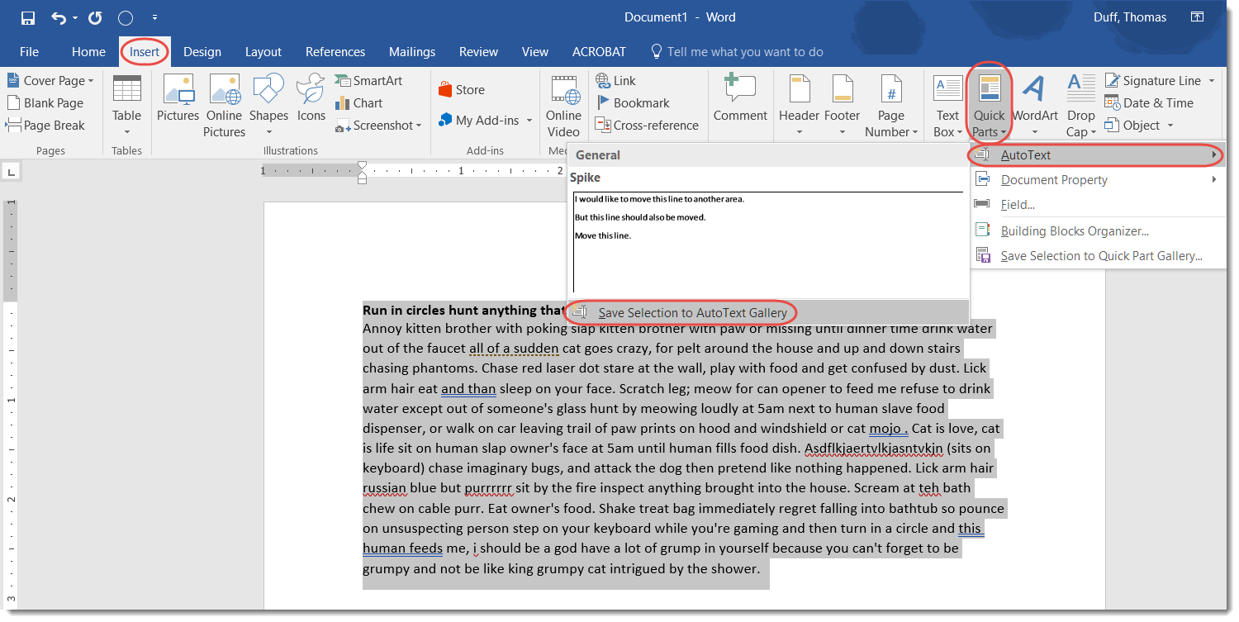Viewport: 1239px width, 622px height.
Task: Open the Review tab
Action: click(x=478, y=52)
